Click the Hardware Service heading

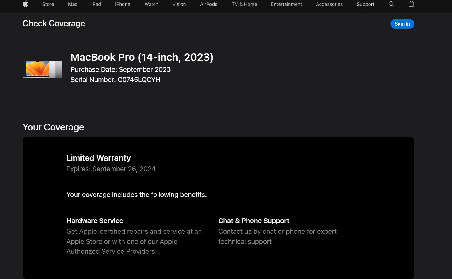pos(95,221)
